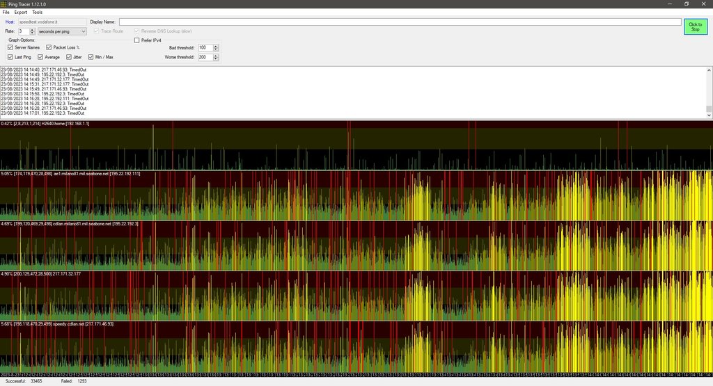Screen dimensions: 713x386
Task: Toggle the Server Names checkbox
Action: pos(10,47)
